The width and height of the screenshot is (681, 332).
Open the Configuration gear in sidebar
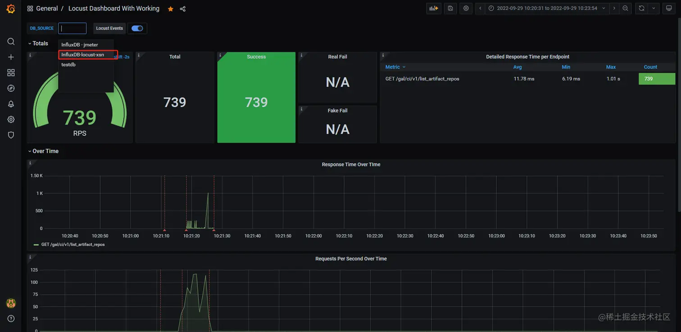click(11, 119)
